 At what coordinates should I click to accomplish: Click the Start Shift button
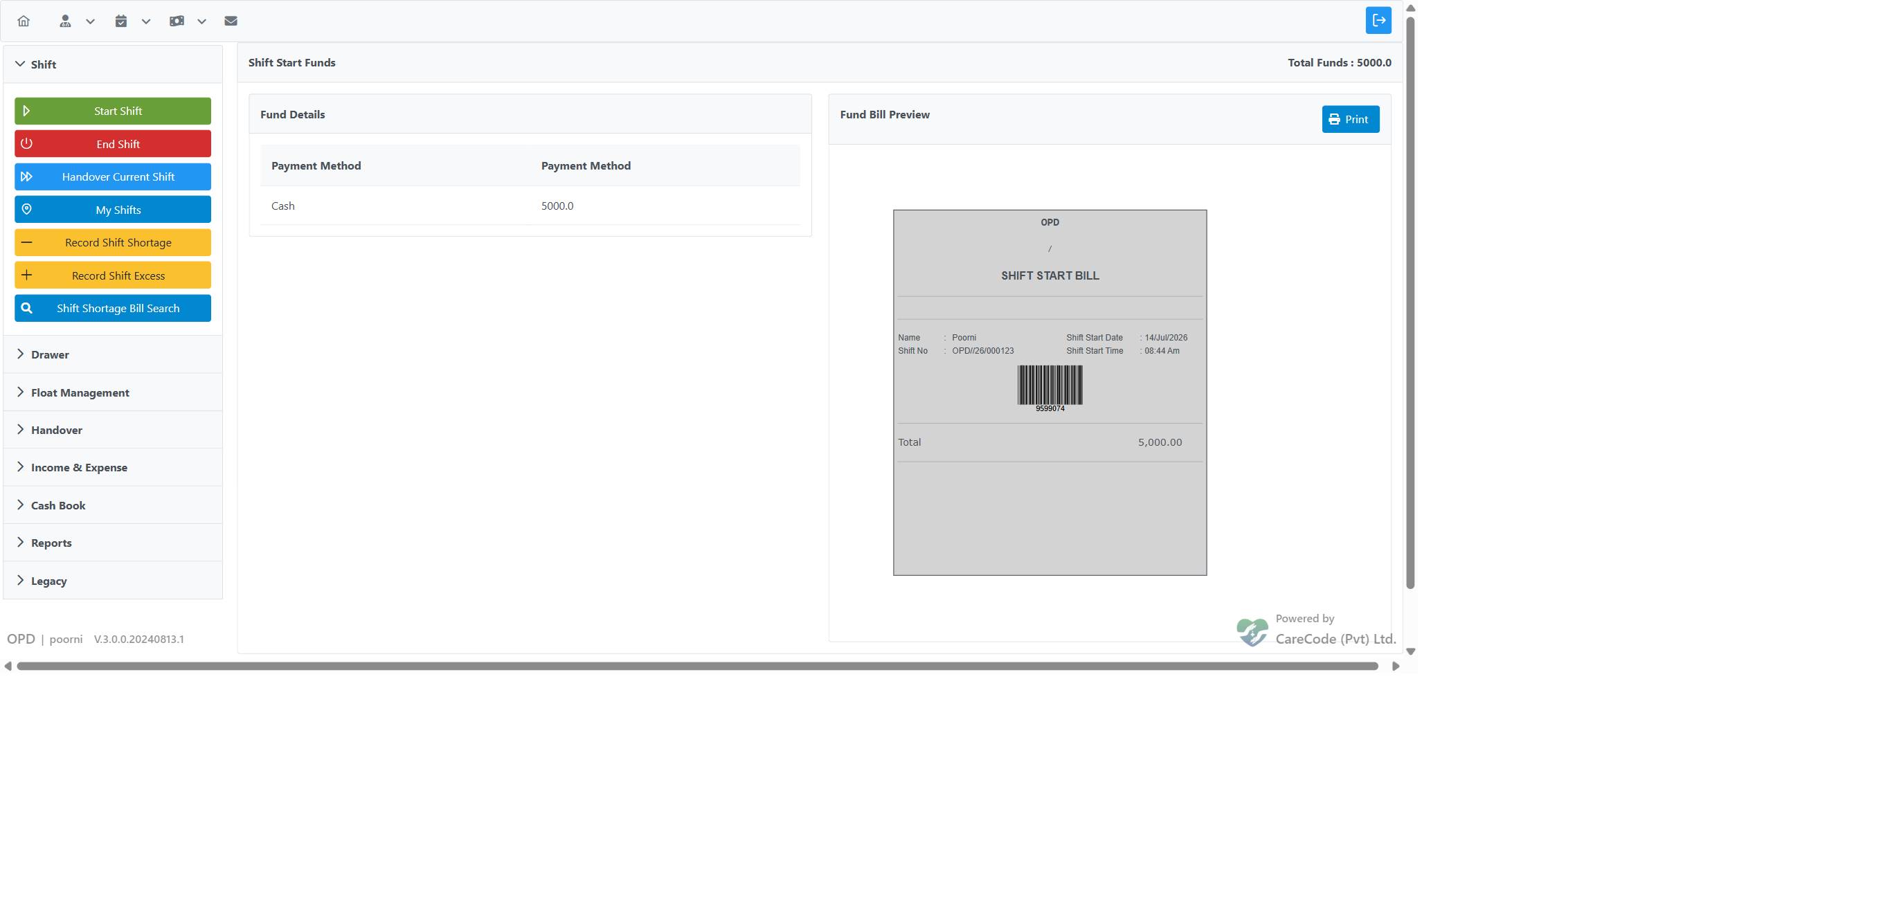click(x=113, y=111)
